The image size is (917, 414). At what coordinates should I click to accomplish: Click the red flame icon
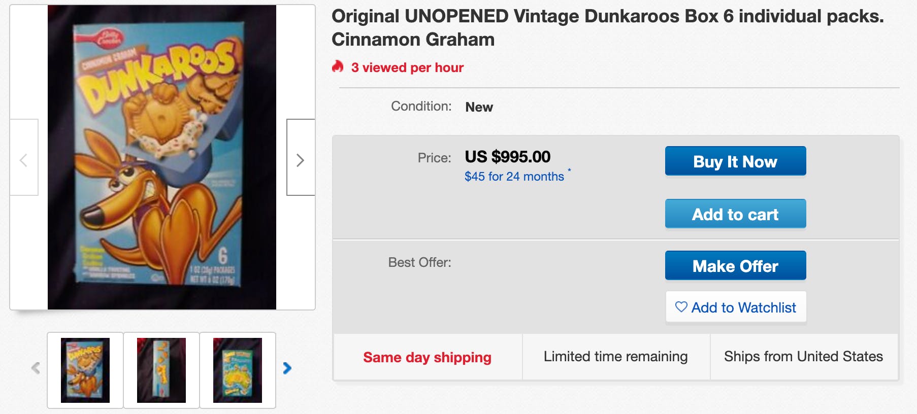tap(338, 66)
